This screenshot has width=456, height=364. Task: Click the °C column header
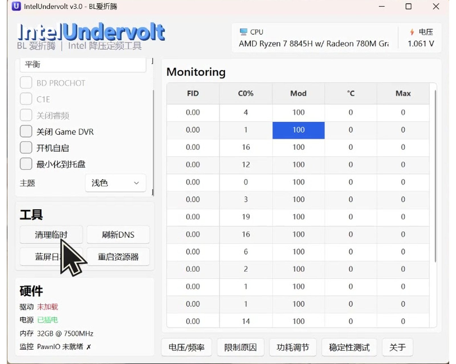tap(351, 94)
